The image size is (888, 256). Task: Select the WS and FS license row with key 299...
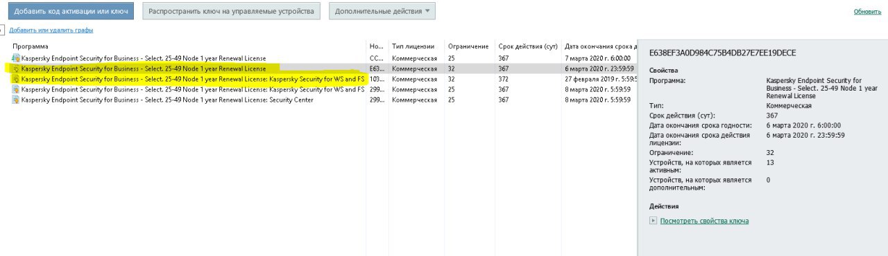(x=324, y=90)
